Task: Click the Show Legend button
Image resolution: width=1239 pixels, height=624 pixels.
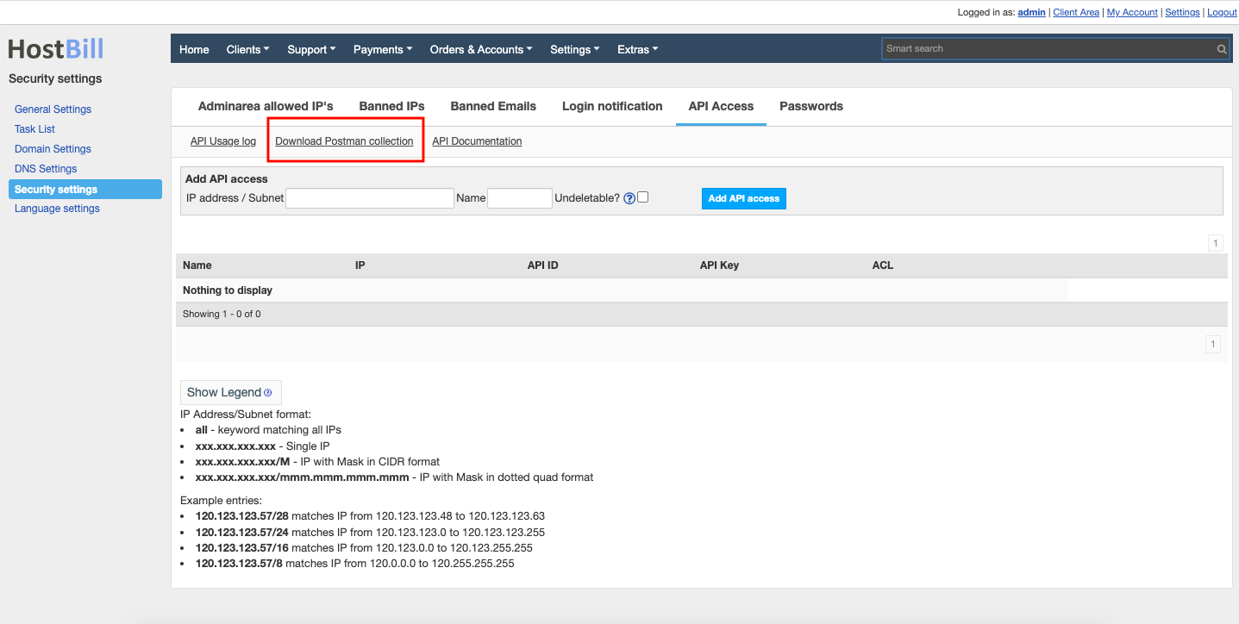Action: pyautogui.click(x=225, y=391)
